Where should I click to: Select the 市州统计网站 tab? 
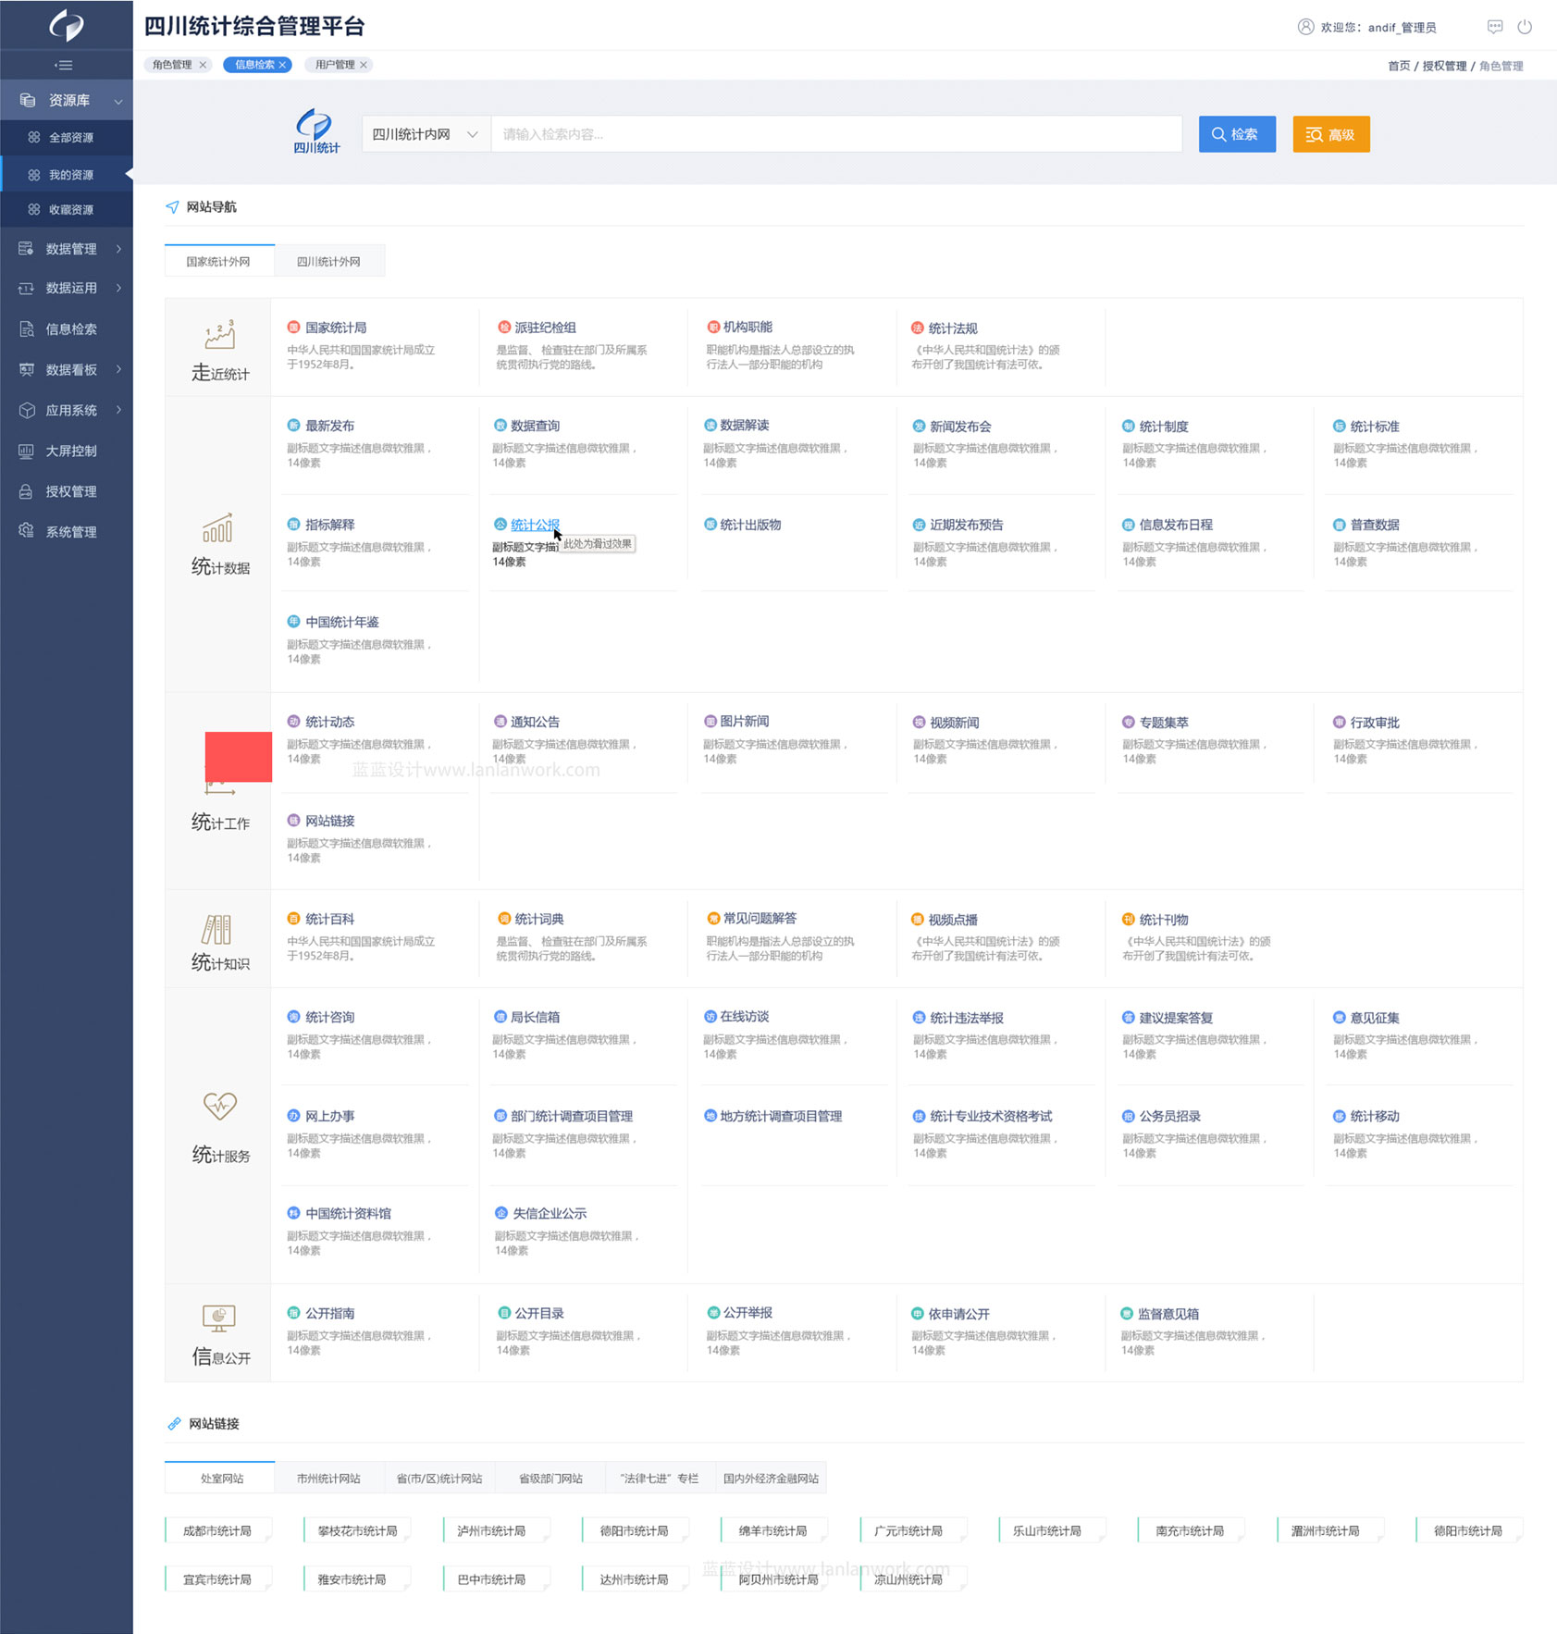click(328, 1478)
